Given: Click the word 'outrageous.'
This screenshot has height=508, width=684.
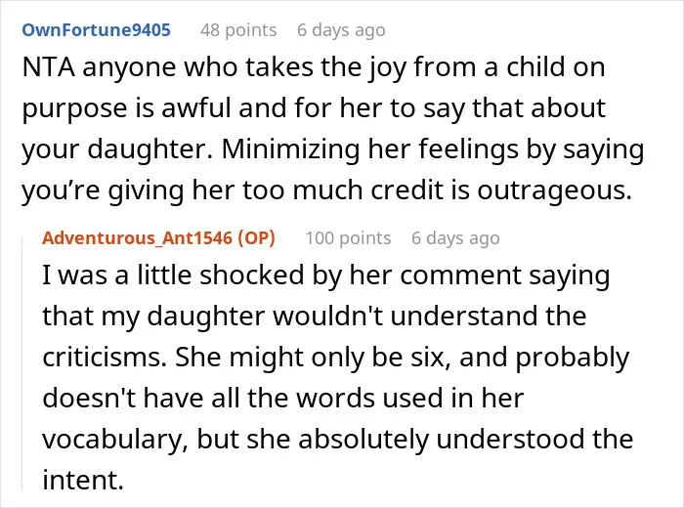Looking at the screenshot, I should [554, 190].
